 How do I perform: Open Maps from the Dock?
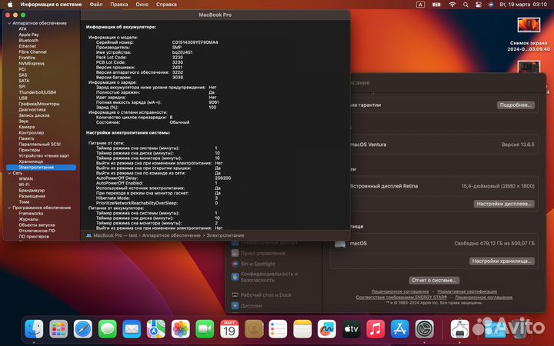click(x=156, y=329)
